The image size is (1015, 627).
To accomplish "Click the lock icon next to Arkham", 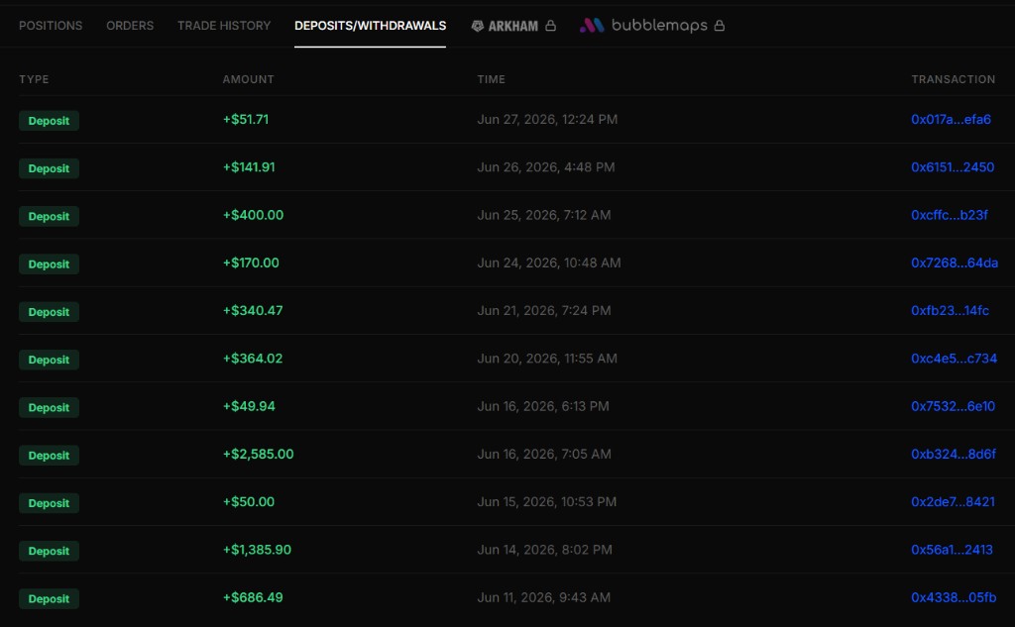I will [550, 25].
